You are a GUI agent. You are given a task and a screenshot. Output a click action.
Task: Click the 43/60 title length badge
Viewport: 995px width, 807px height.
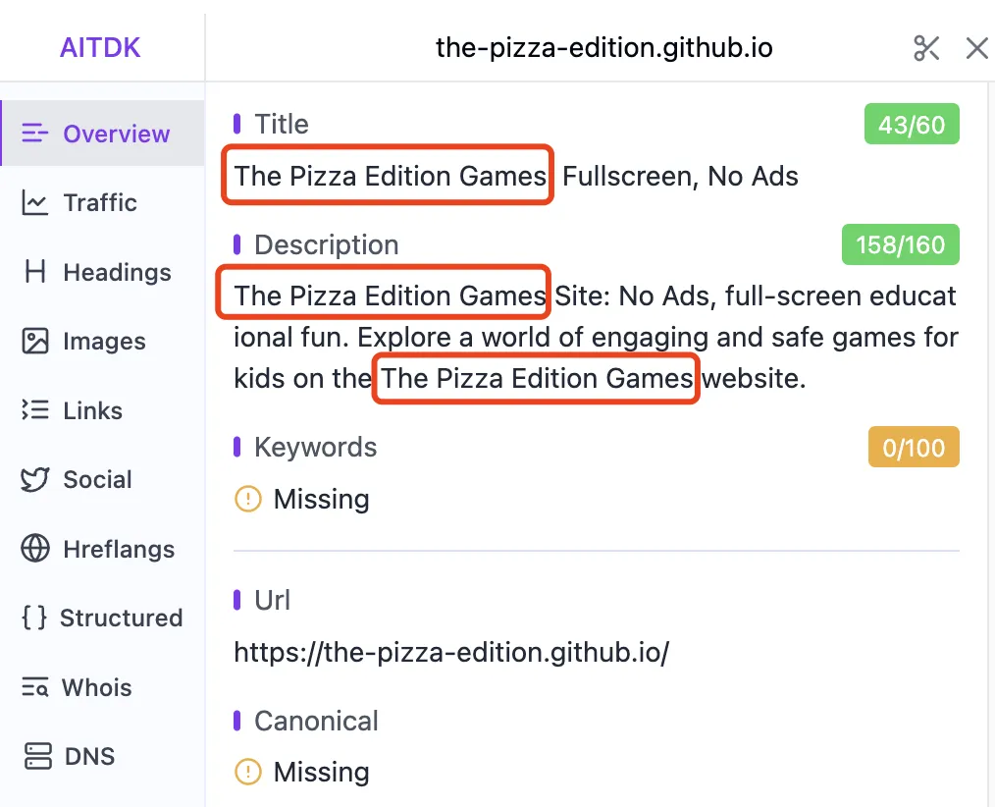pos(912,125)
